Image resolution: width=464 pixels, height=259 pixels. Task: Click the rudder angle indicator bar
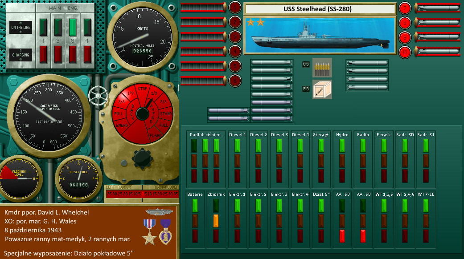(141, 194)
